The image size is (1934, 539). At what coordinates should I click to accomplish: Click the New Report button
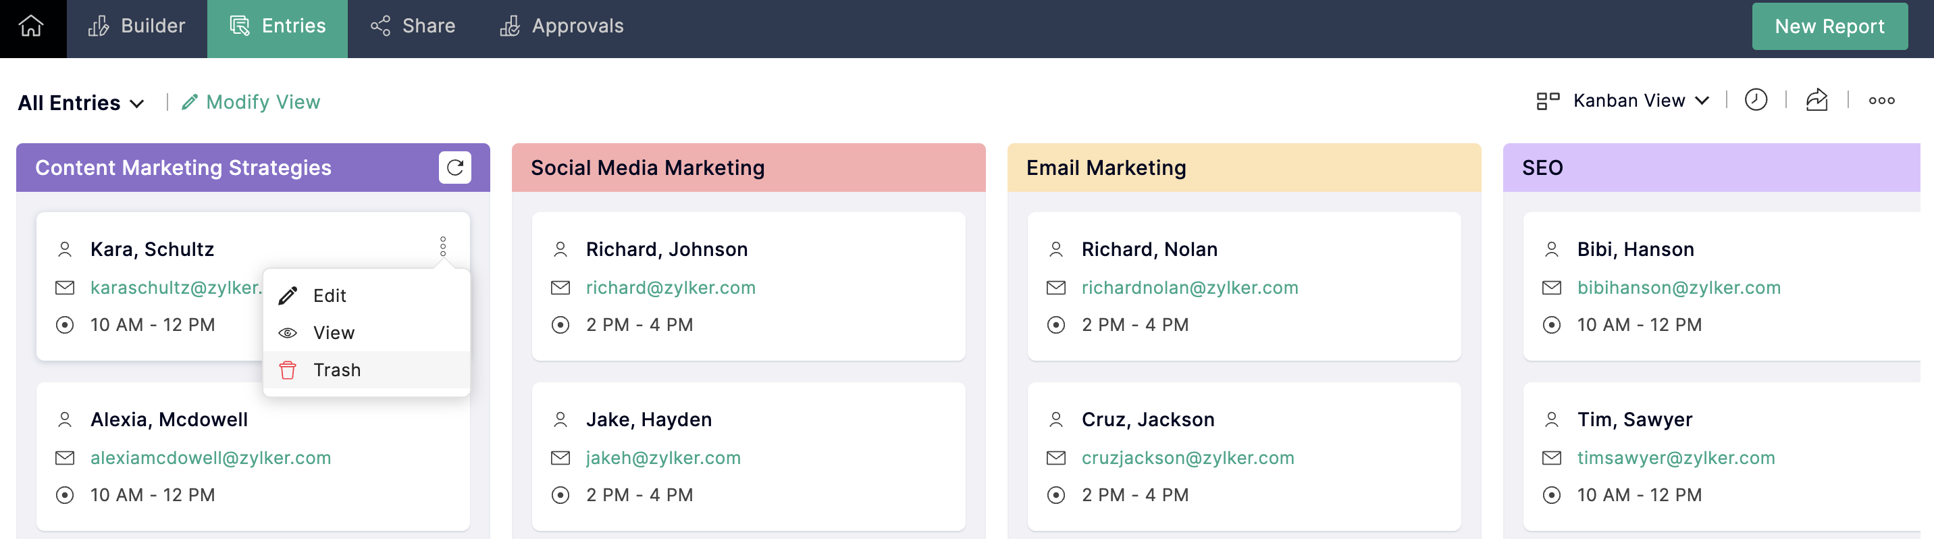tap(1829, 27)
